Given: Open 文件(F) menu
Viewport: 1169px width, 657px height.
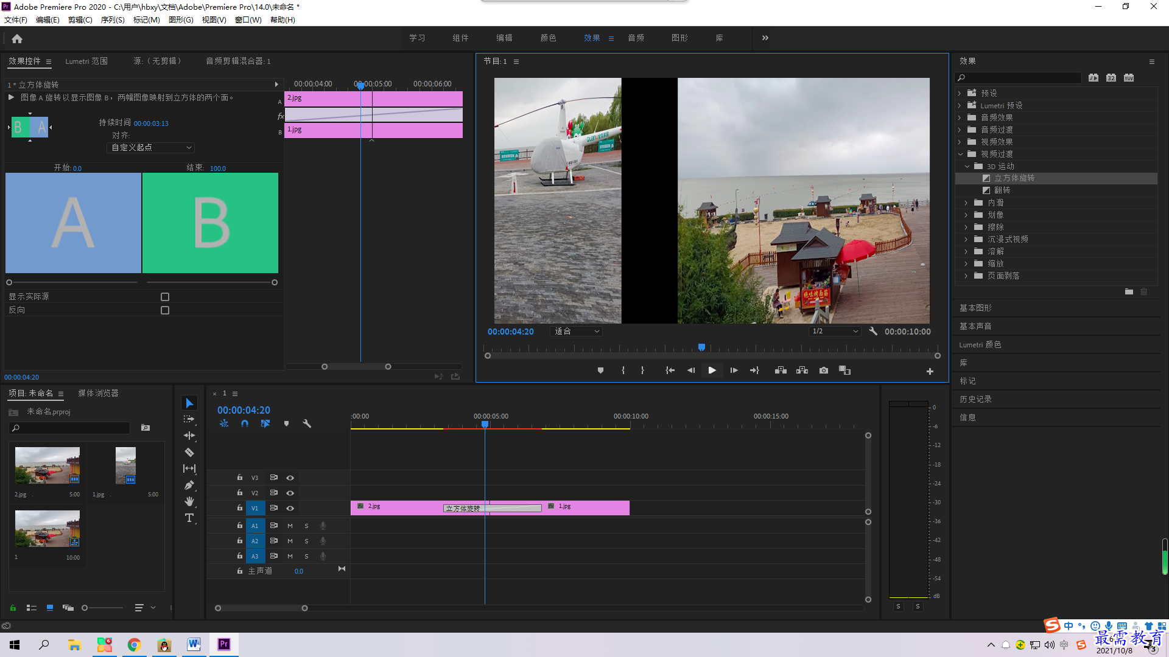Looking at the screenshot, I should (16, 20).
